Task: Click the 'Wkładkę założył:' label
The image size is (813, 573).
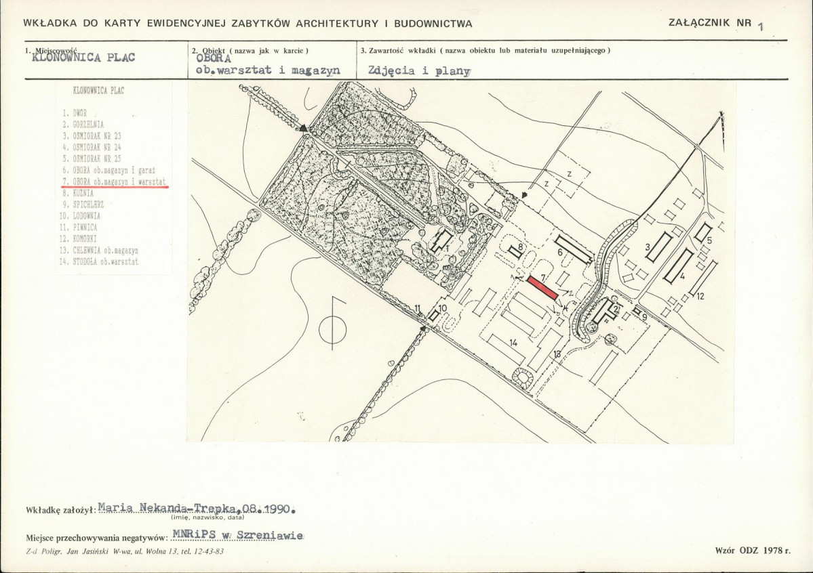Action: point(60,510)
